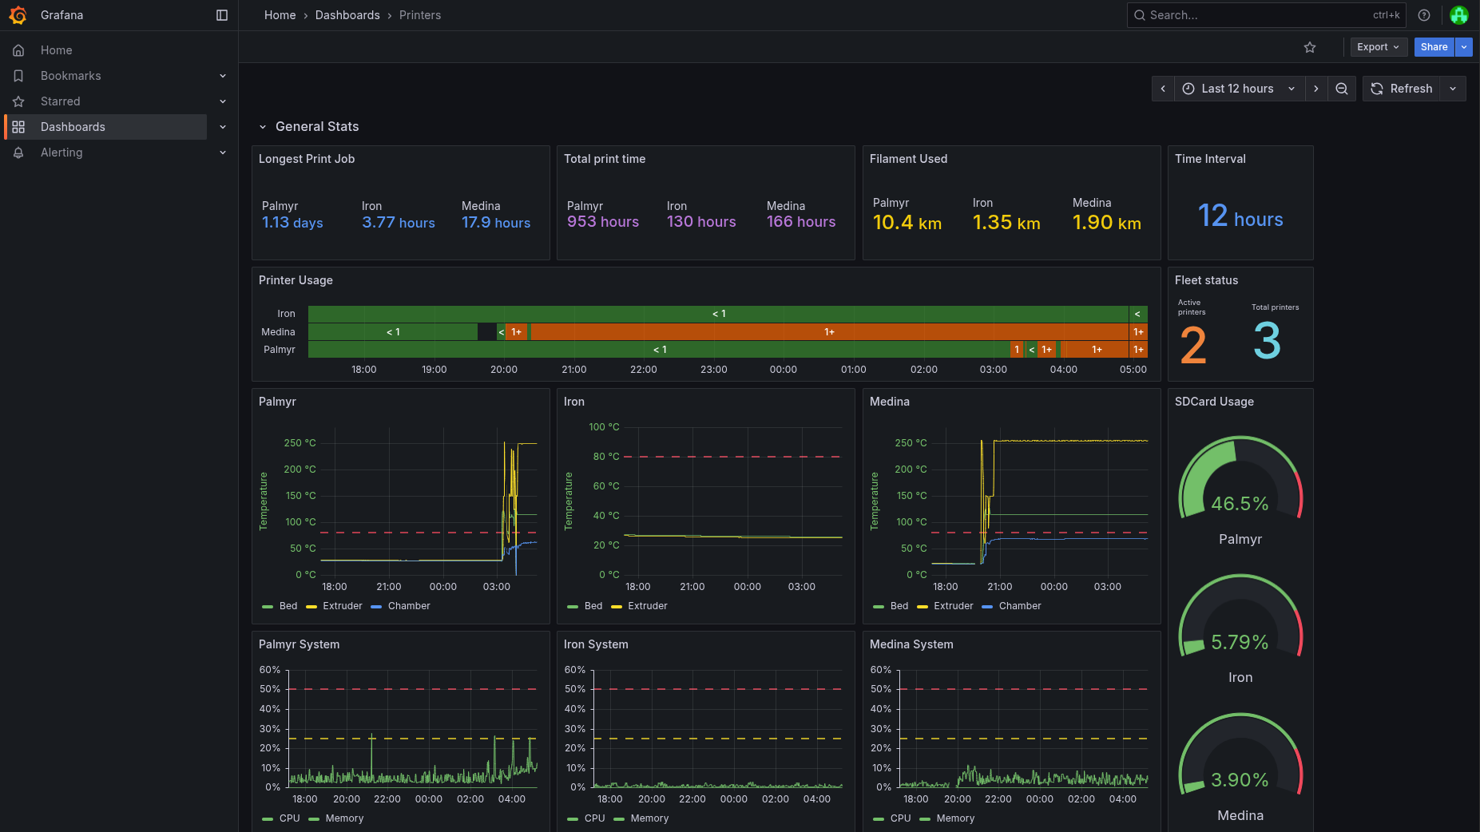Open the time picker clock icon
This screenshot has width=1480, height=832.
pos(1189,89)
